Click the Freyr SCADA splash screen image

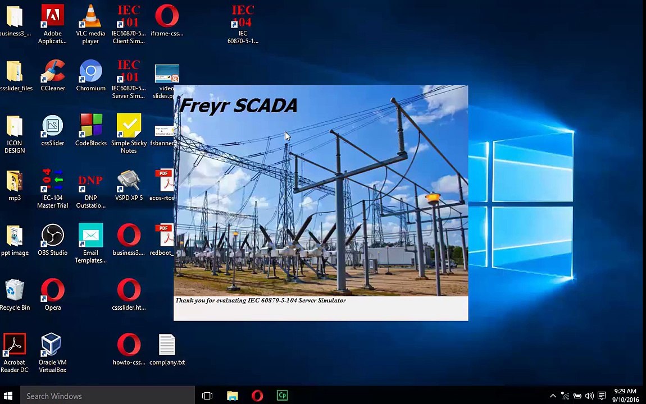tap(321, 190)
